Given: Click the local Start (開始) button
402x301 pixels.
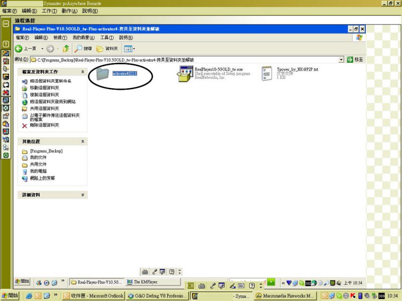Looking at the screenshot, I should (x=10, y=295).
